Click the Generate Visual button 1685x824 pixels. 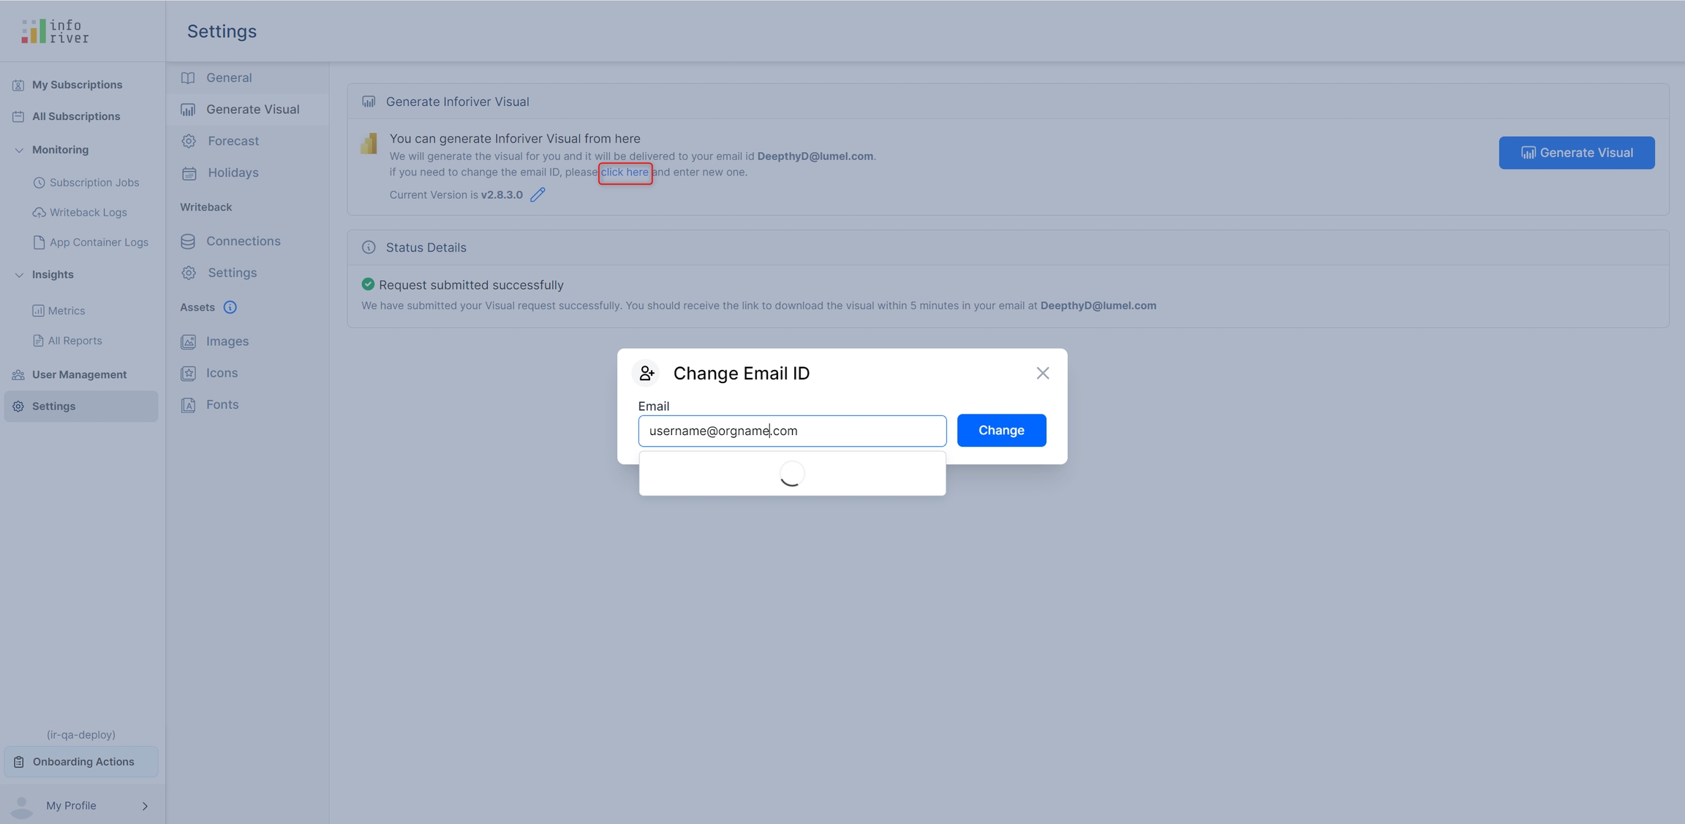(x=1576, y=152)
